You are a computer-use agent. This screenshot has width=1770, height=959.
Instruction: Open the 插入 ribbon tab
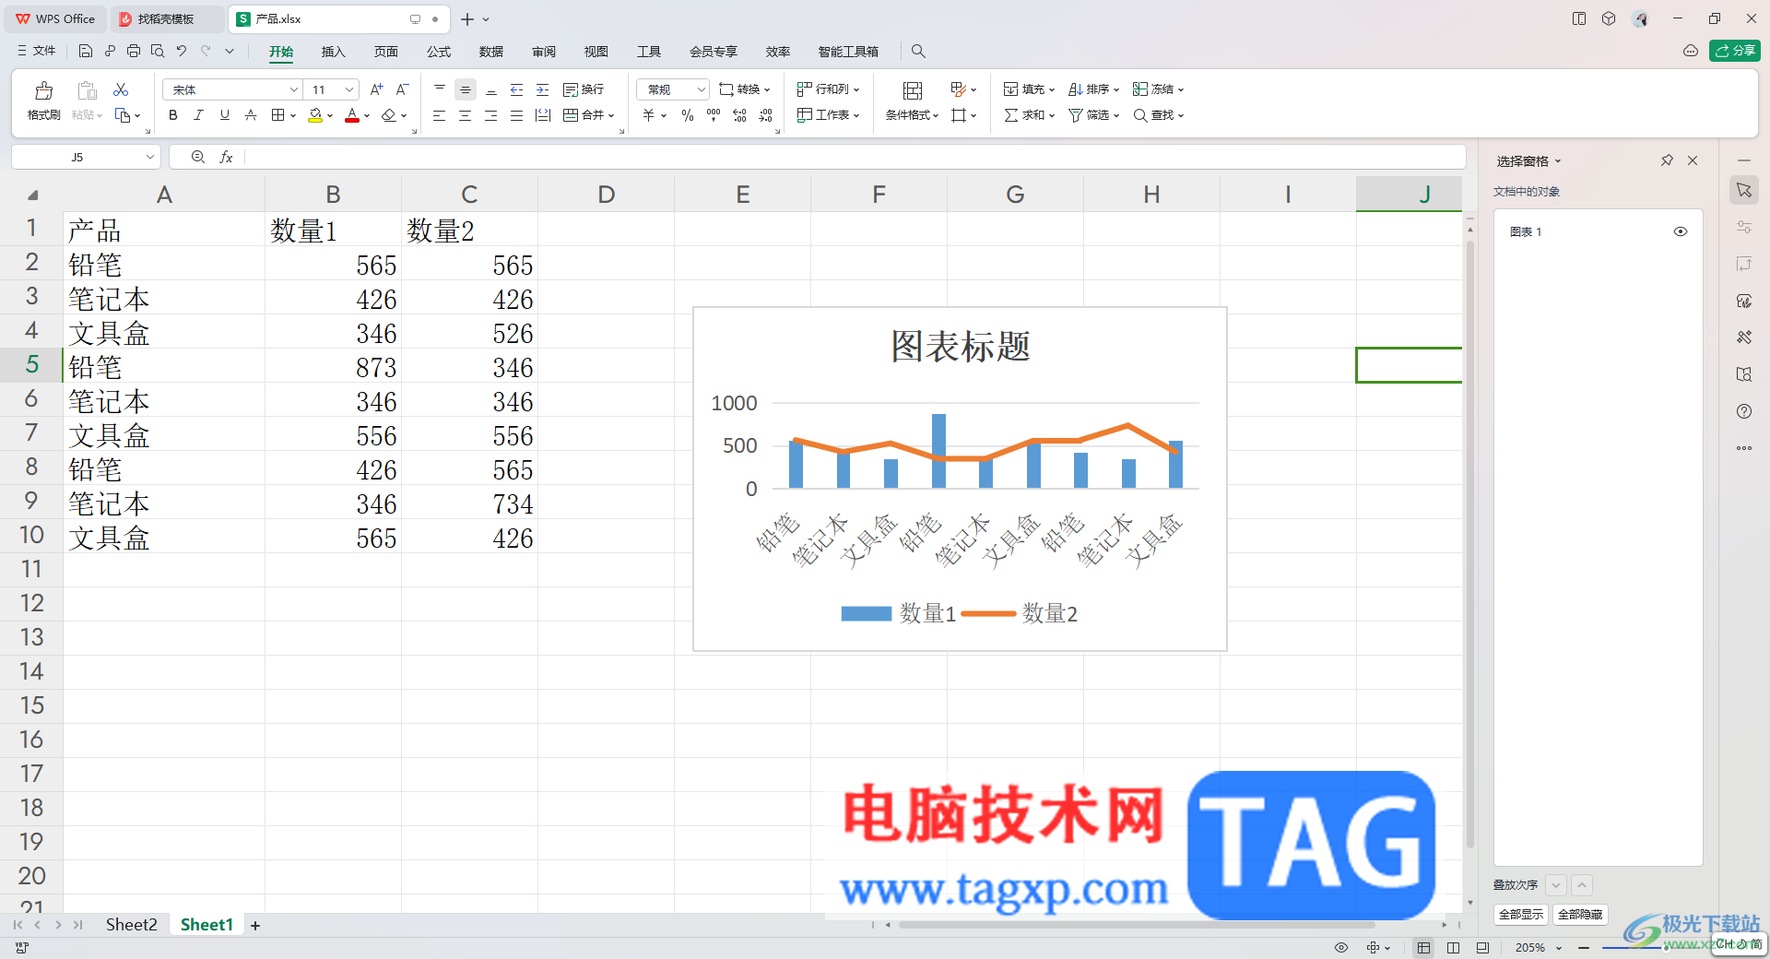(333, 52)
